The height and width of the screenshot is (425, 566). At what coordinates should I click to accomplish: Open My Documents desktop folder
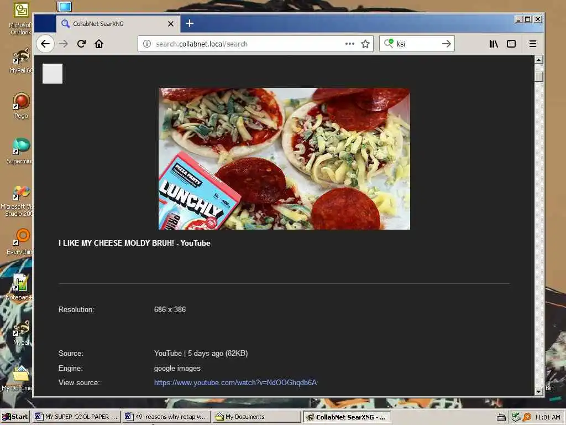pos(18,378)
